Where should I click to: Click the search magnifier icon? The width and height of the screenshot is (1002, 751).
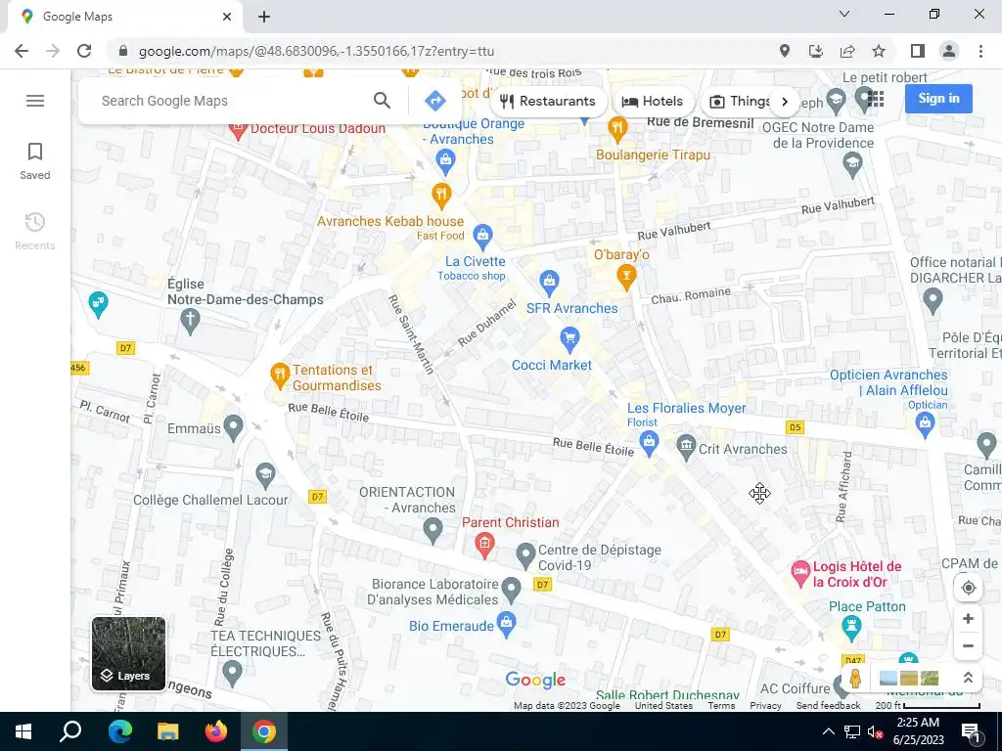(x=383, y=101)
